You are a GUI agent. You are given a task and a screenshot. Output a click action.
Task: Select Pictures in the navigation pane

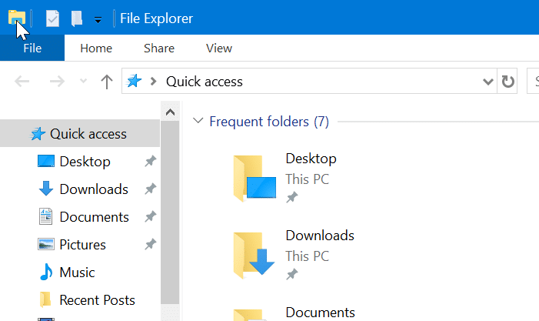(82, 245)
